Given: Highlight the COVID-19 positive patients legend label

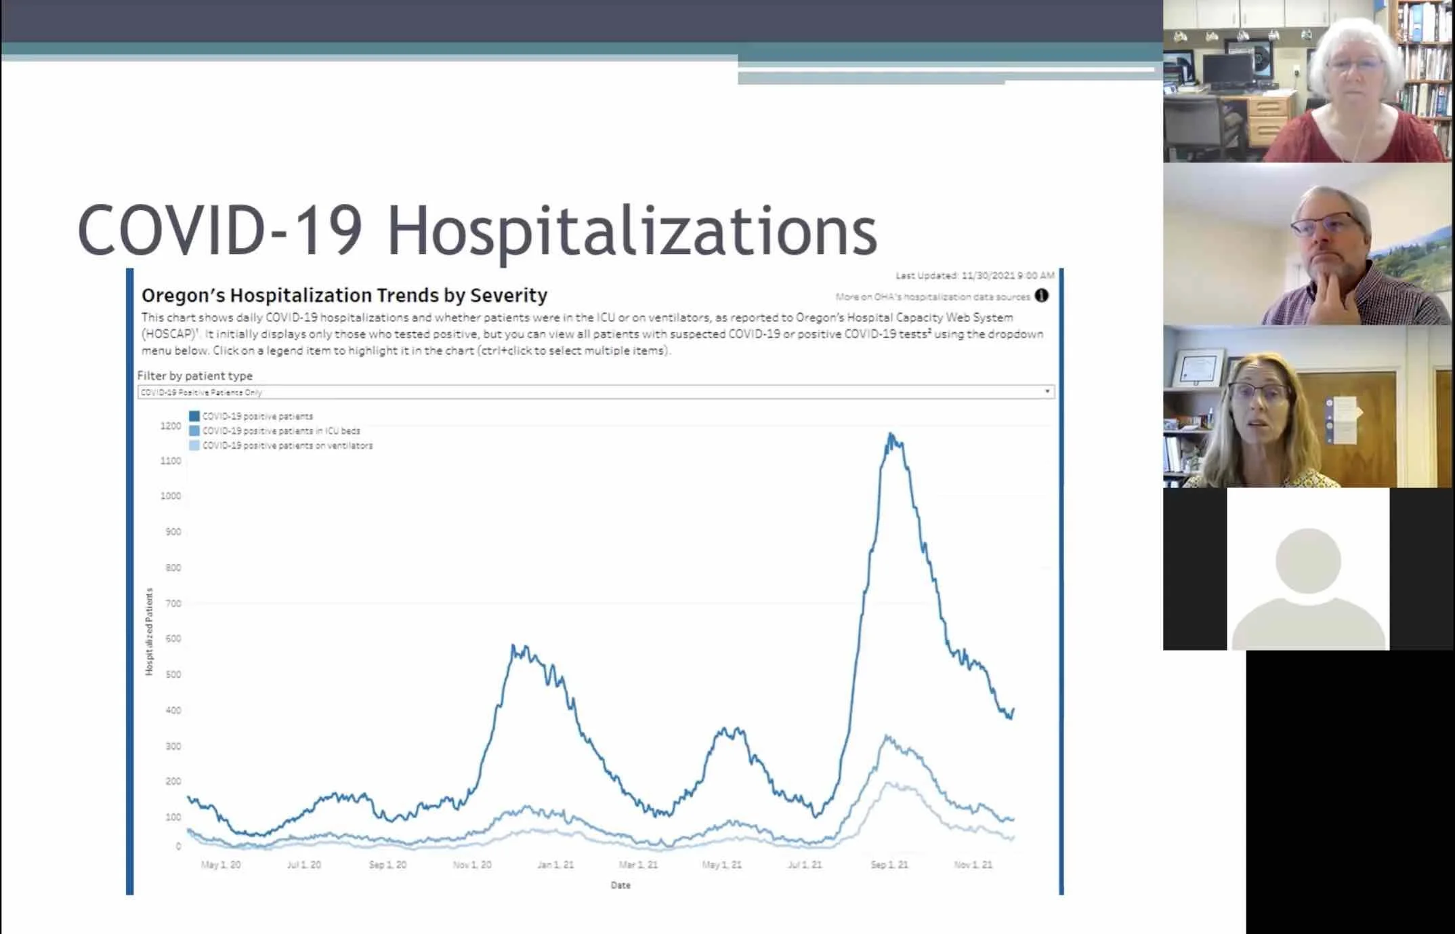Looking at the screenshot, I should (257, 416).
